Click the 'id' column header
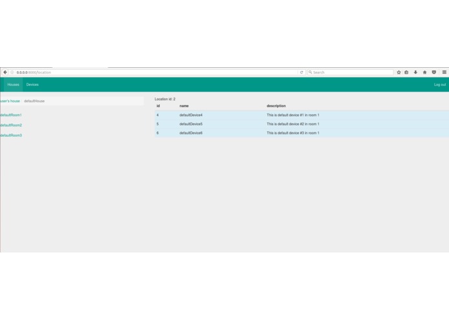Viewport: 449px width, 319px height. 158,106
